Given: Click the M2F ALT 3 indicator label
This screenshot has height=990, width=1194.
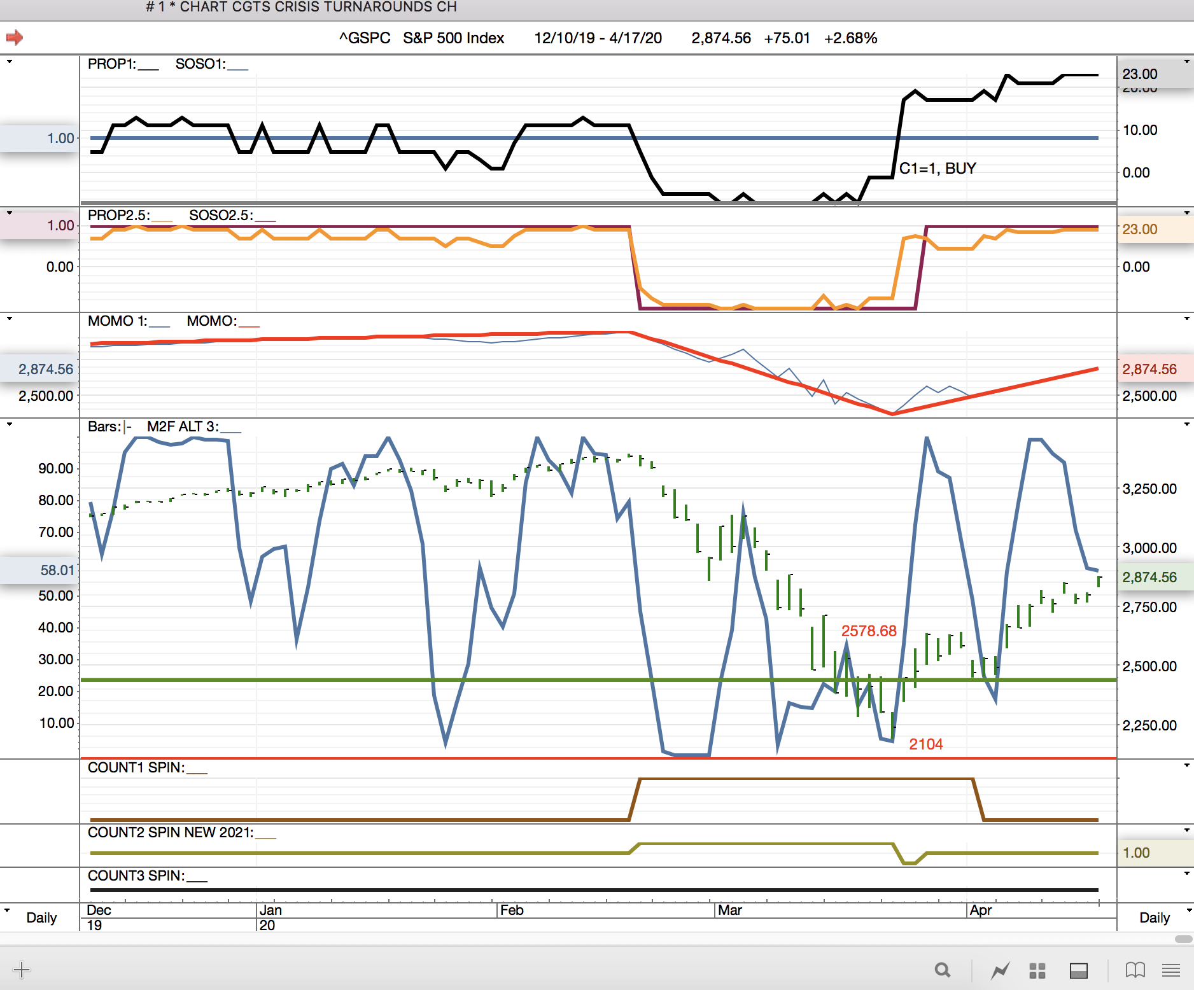Looking at the screenshot, I should tap(183, 427).
